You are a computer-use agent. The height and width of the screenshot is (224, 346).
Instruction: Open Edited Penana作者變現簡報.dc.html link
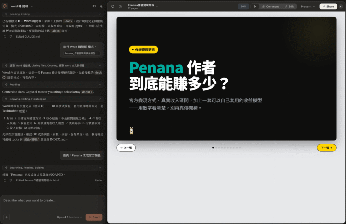coord(37,180)
